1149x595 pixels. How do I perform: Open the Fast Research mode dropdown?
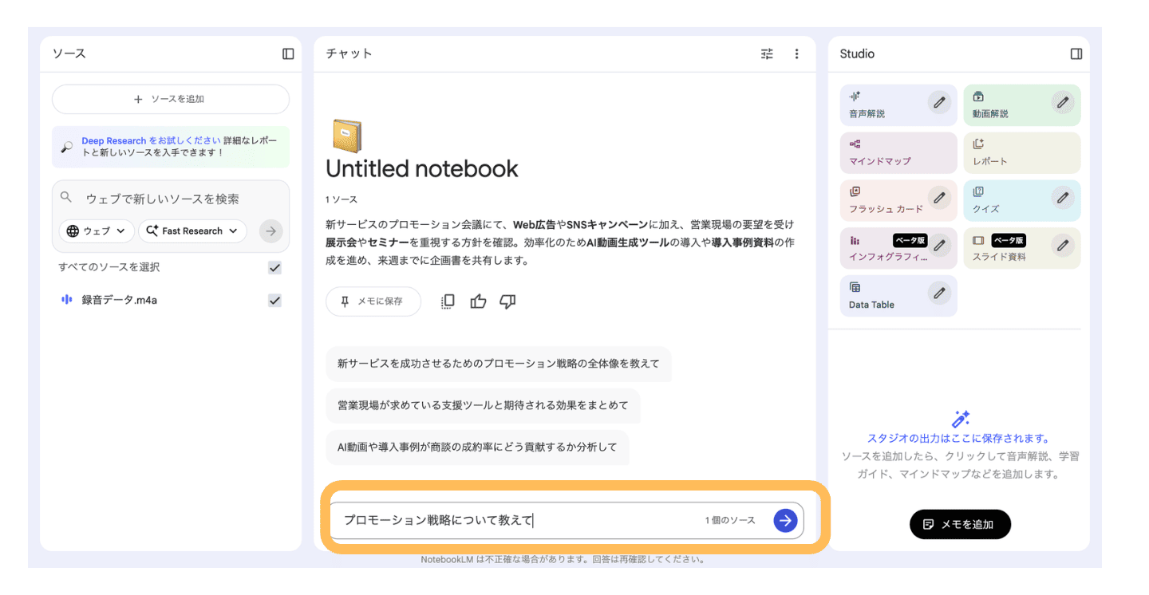[192, 231]
